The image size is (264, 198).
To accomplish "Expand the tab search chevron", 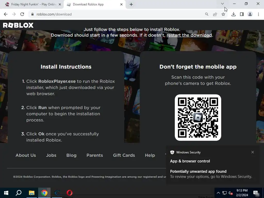I will [x=222, y=4].
